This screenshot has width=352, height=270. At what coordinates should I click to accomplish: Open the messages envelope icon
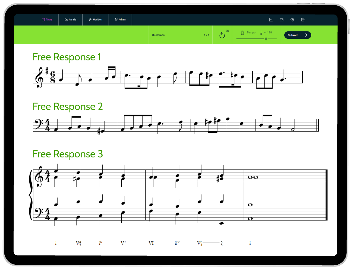point(281,20)
